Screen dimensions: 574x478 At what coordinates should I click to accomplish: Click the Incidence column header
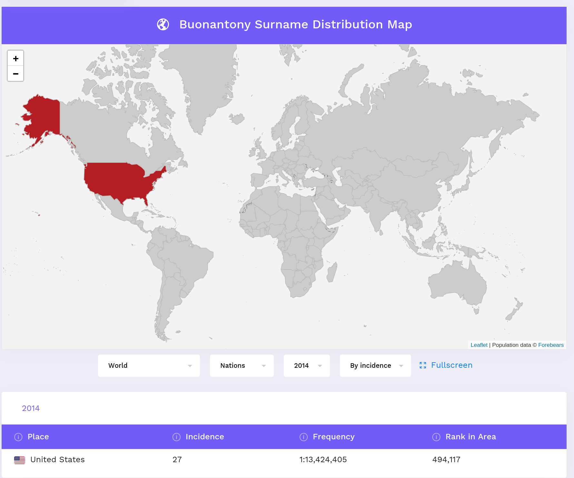(205, 437)
